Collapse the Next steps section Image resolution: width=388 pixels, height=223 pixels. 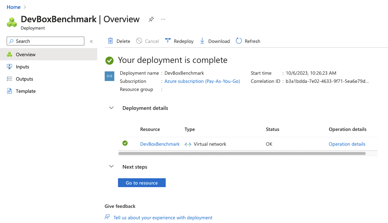(111, 167)
